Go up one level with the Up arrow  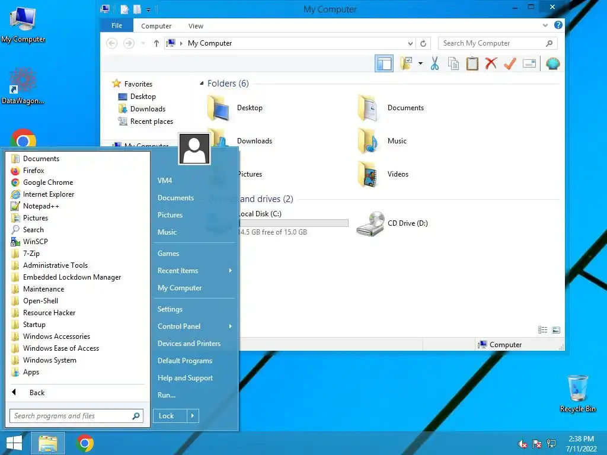coord(156,43)
